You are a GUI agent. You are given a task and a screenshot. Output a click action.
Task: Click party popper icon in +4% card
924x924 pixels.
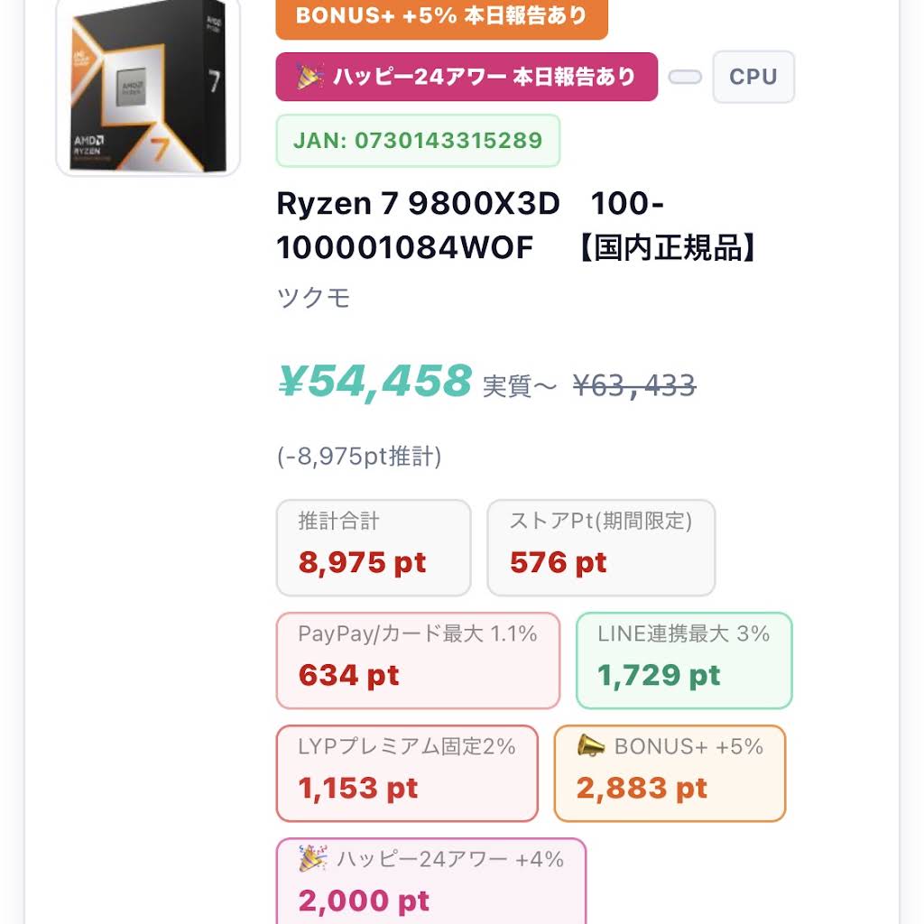tap(313, 859)
